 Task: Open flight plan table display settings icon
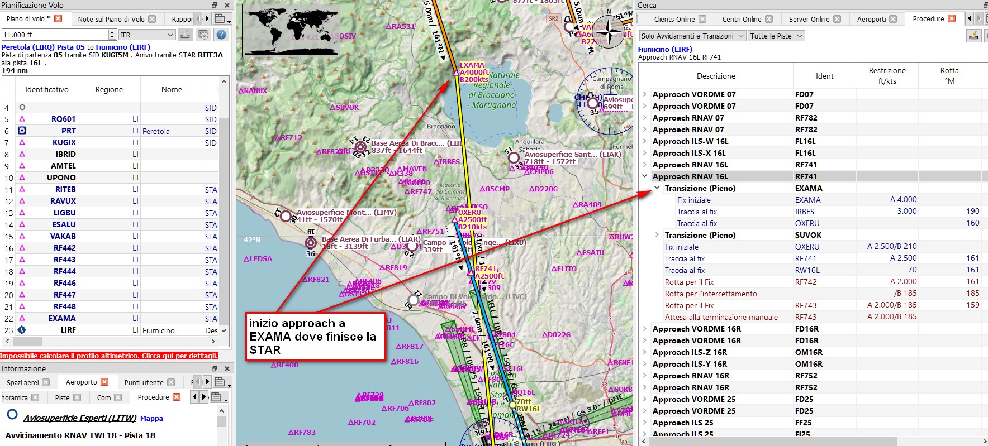(203, 35)
